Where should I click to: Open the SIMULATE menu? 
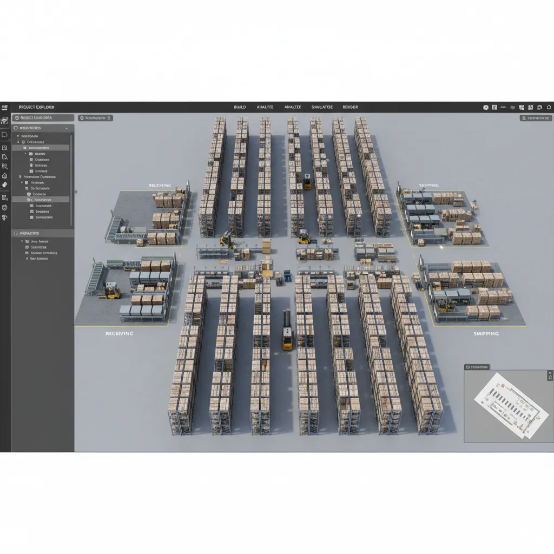(x=323, y=107)
